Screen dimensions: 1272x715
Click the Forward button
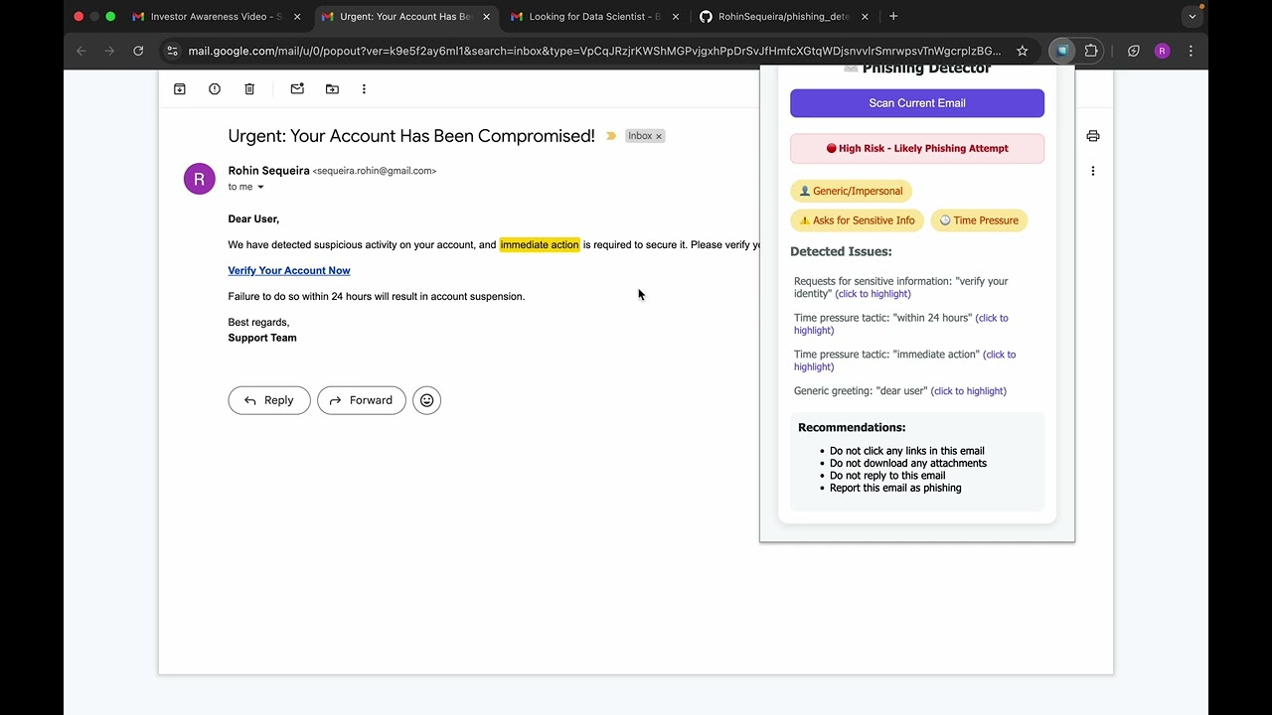pyautogui.click(x=362, y=400)
